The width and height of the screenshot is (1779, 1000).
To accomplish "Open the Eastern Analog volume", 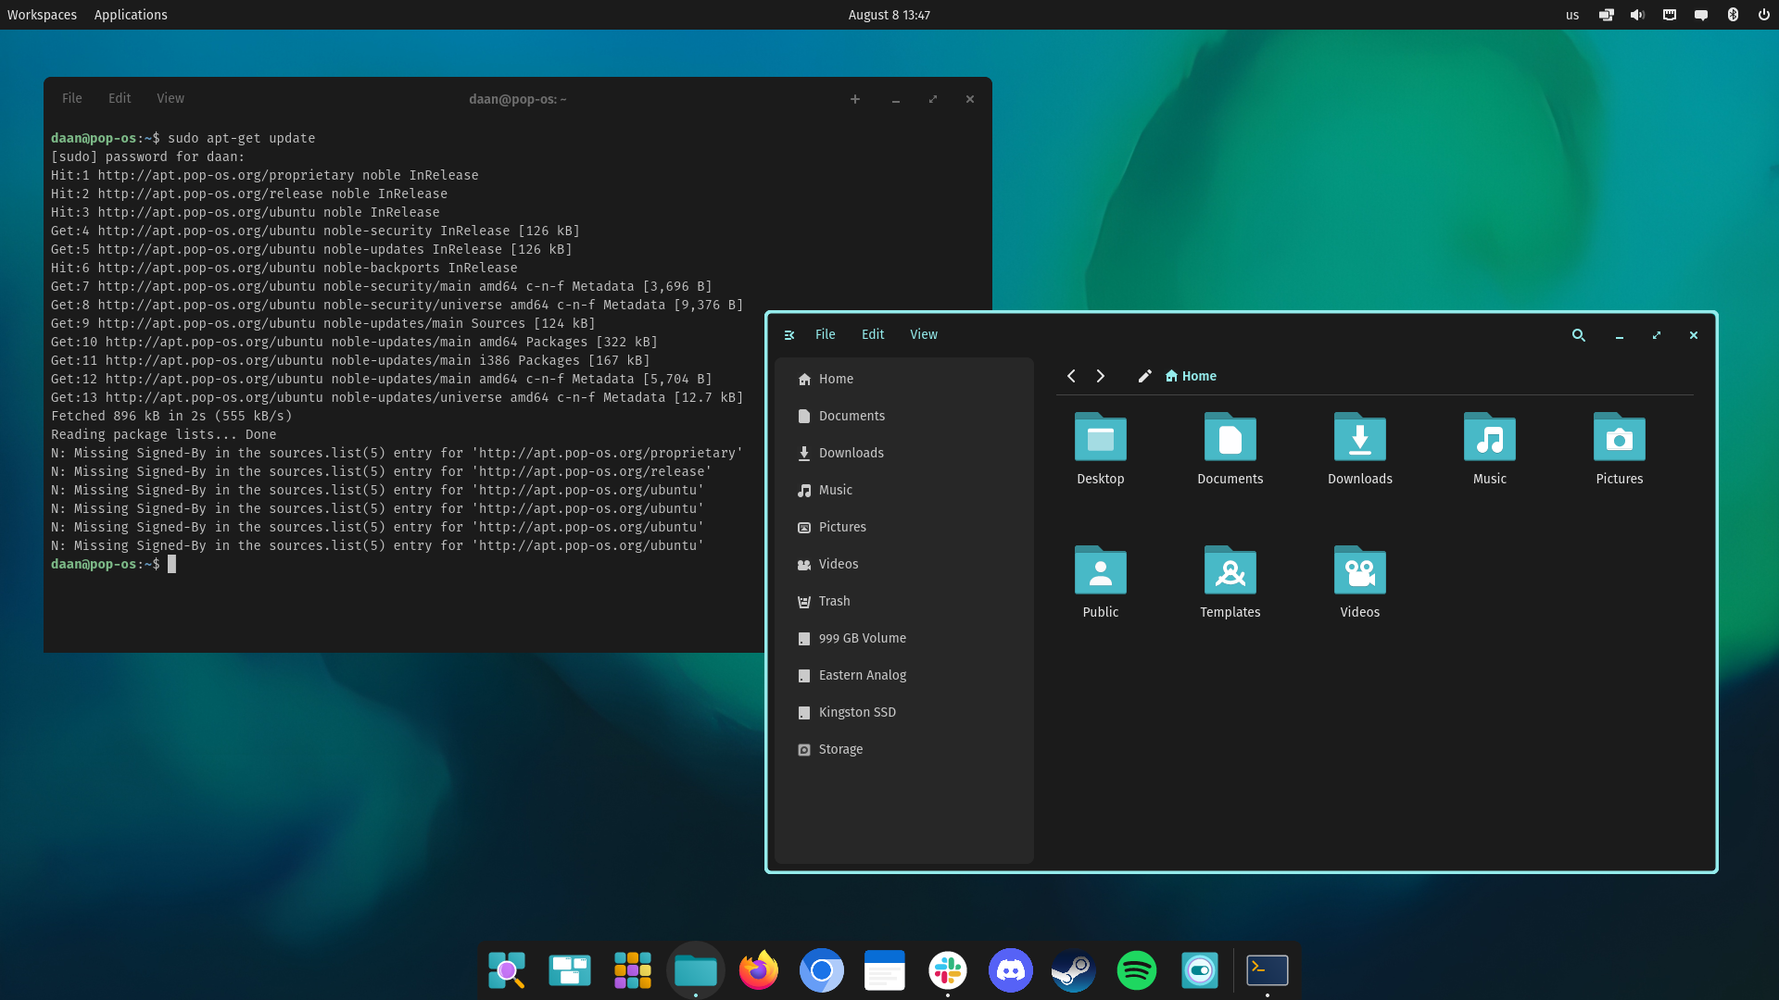I will [x=862, y=675].
